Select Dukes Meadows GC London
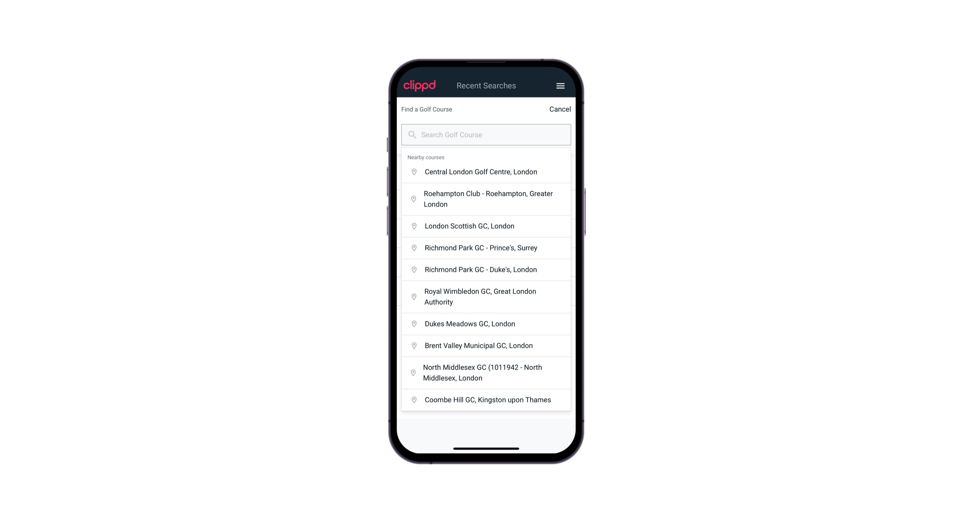973x523 pixels. (486, 323)
